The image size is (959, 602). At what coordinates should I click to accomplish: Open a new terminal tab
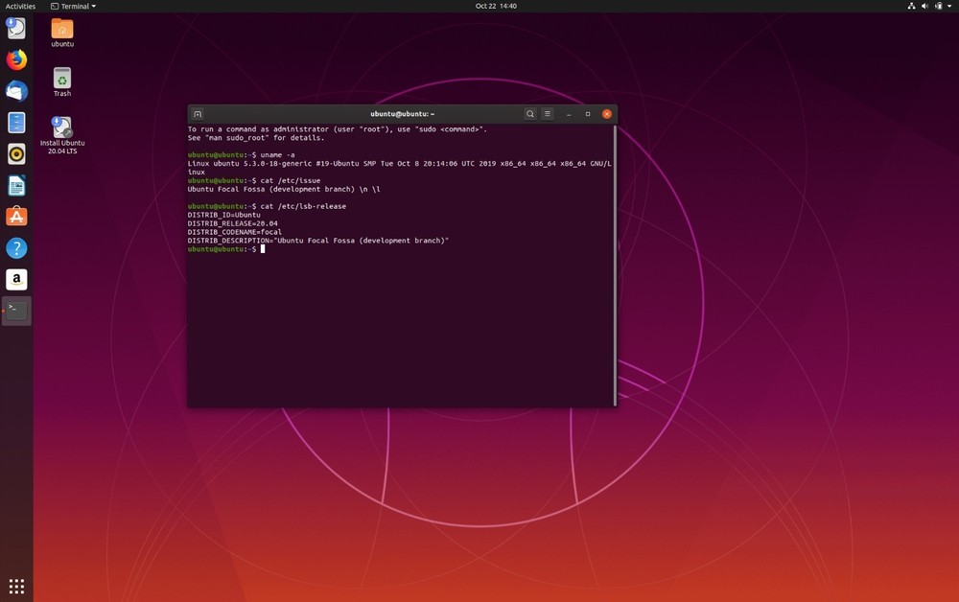point(199,113)
